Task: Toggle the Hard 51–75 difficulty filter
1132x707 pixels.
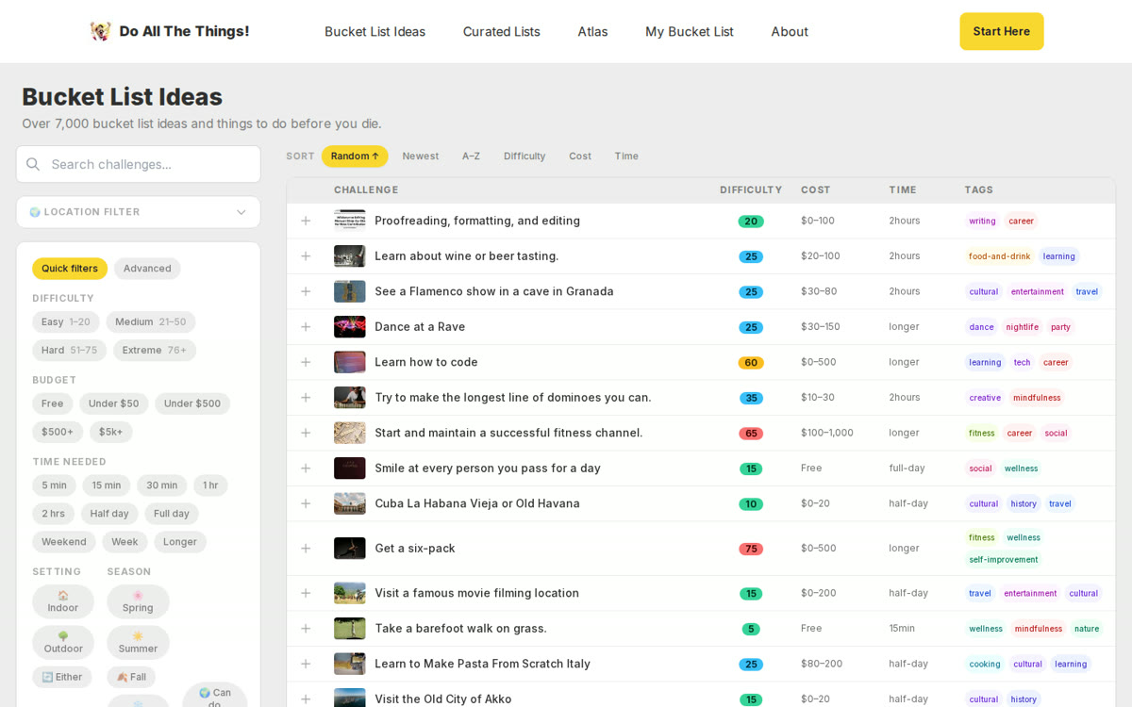Action: (x=70, y=351)
